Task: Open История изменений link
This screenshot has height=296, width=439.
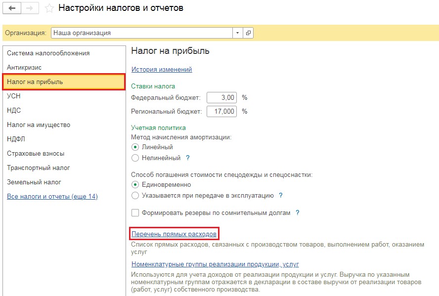Action: (x=162, y=70)
